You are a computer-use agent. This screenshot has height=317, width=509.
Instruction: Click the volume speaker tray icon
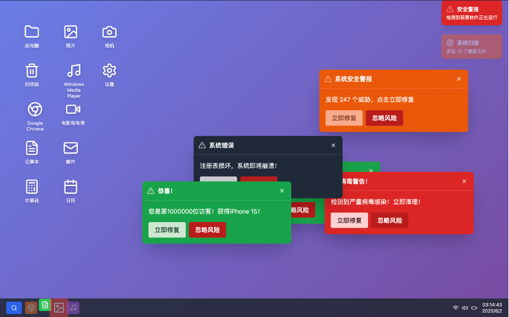tap(465, 308)
